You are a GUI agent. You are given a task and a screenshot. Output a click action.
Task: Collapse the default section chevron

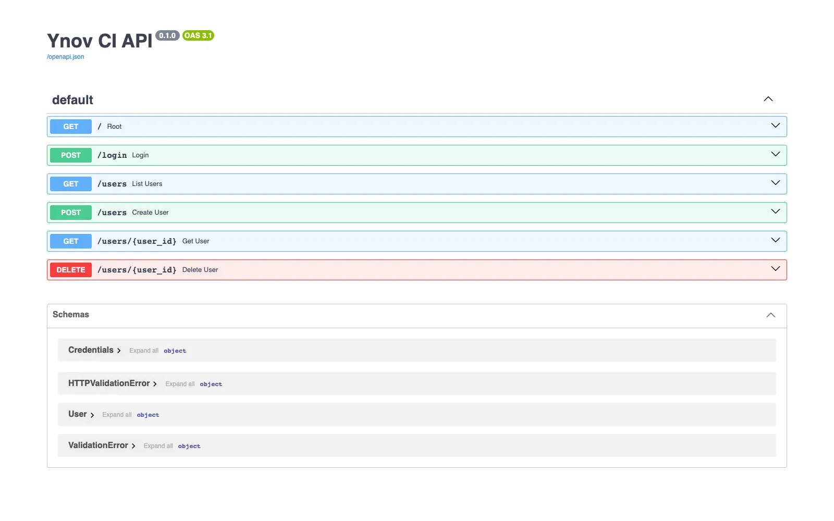768,99
